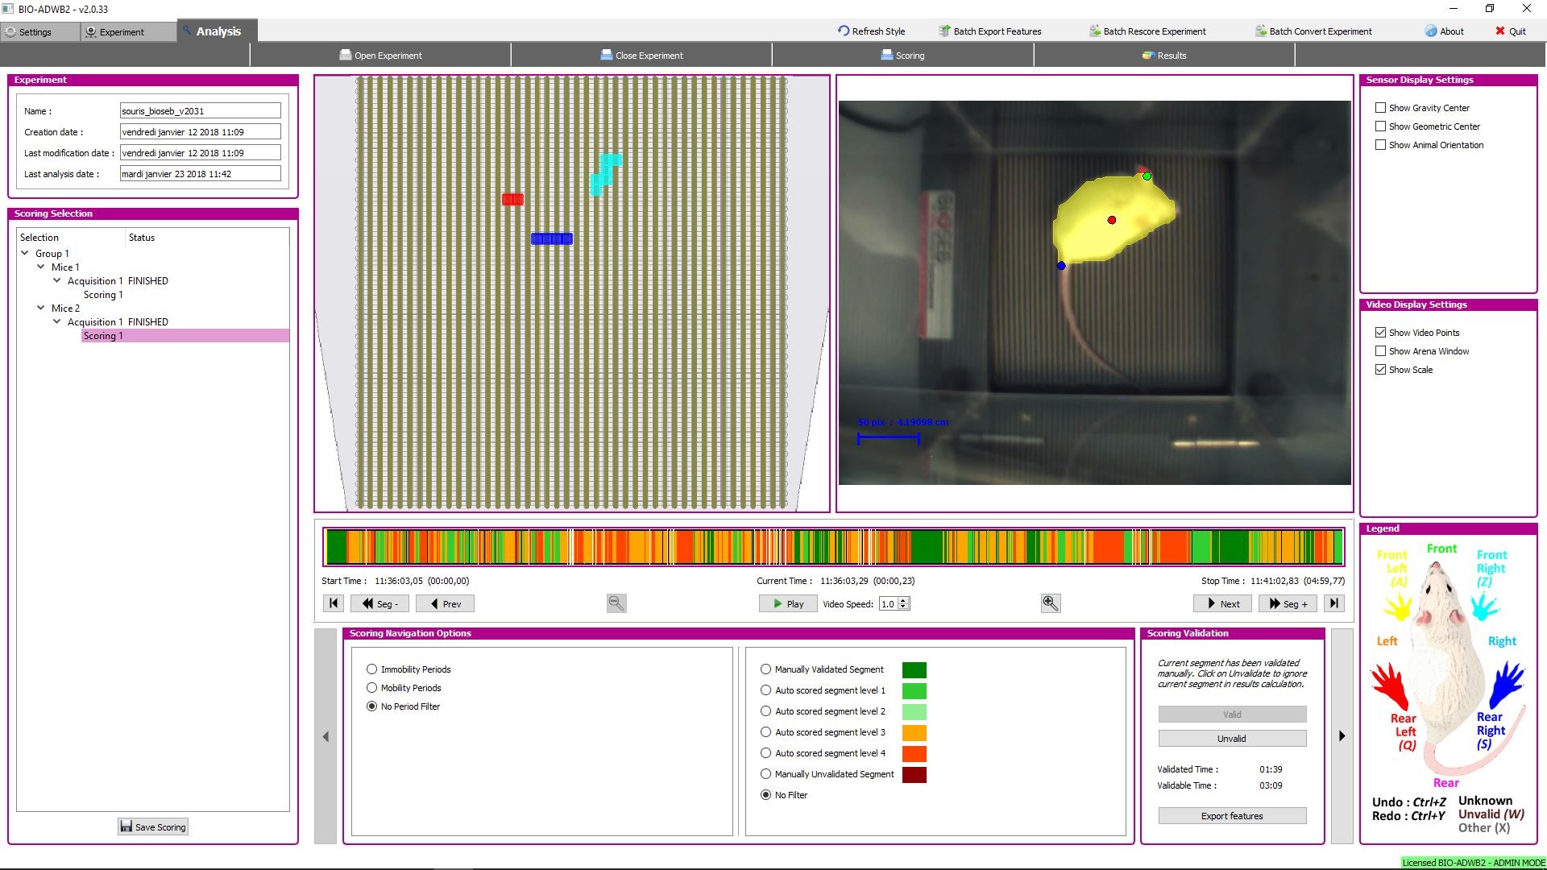Image resolution: width=1547 pixels, height=870 pixels.
Task: Click the zoom in magnifier icon
Action: [1050, 603]
